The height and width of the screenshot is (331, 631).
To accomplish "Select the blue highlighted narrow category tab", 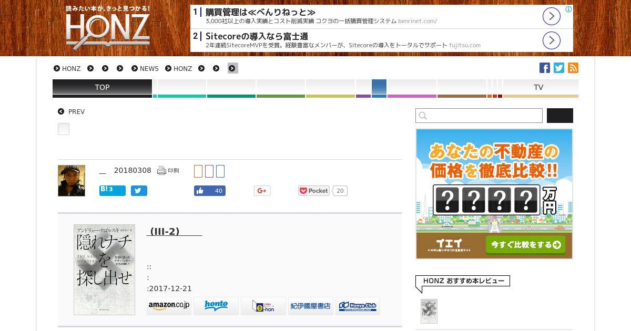I will pyautogui.click(x=379, y=88).
